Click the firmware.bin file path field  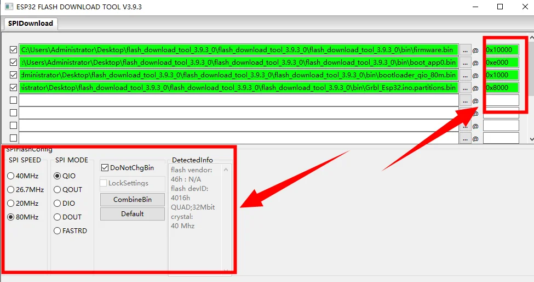click(238, 50)
